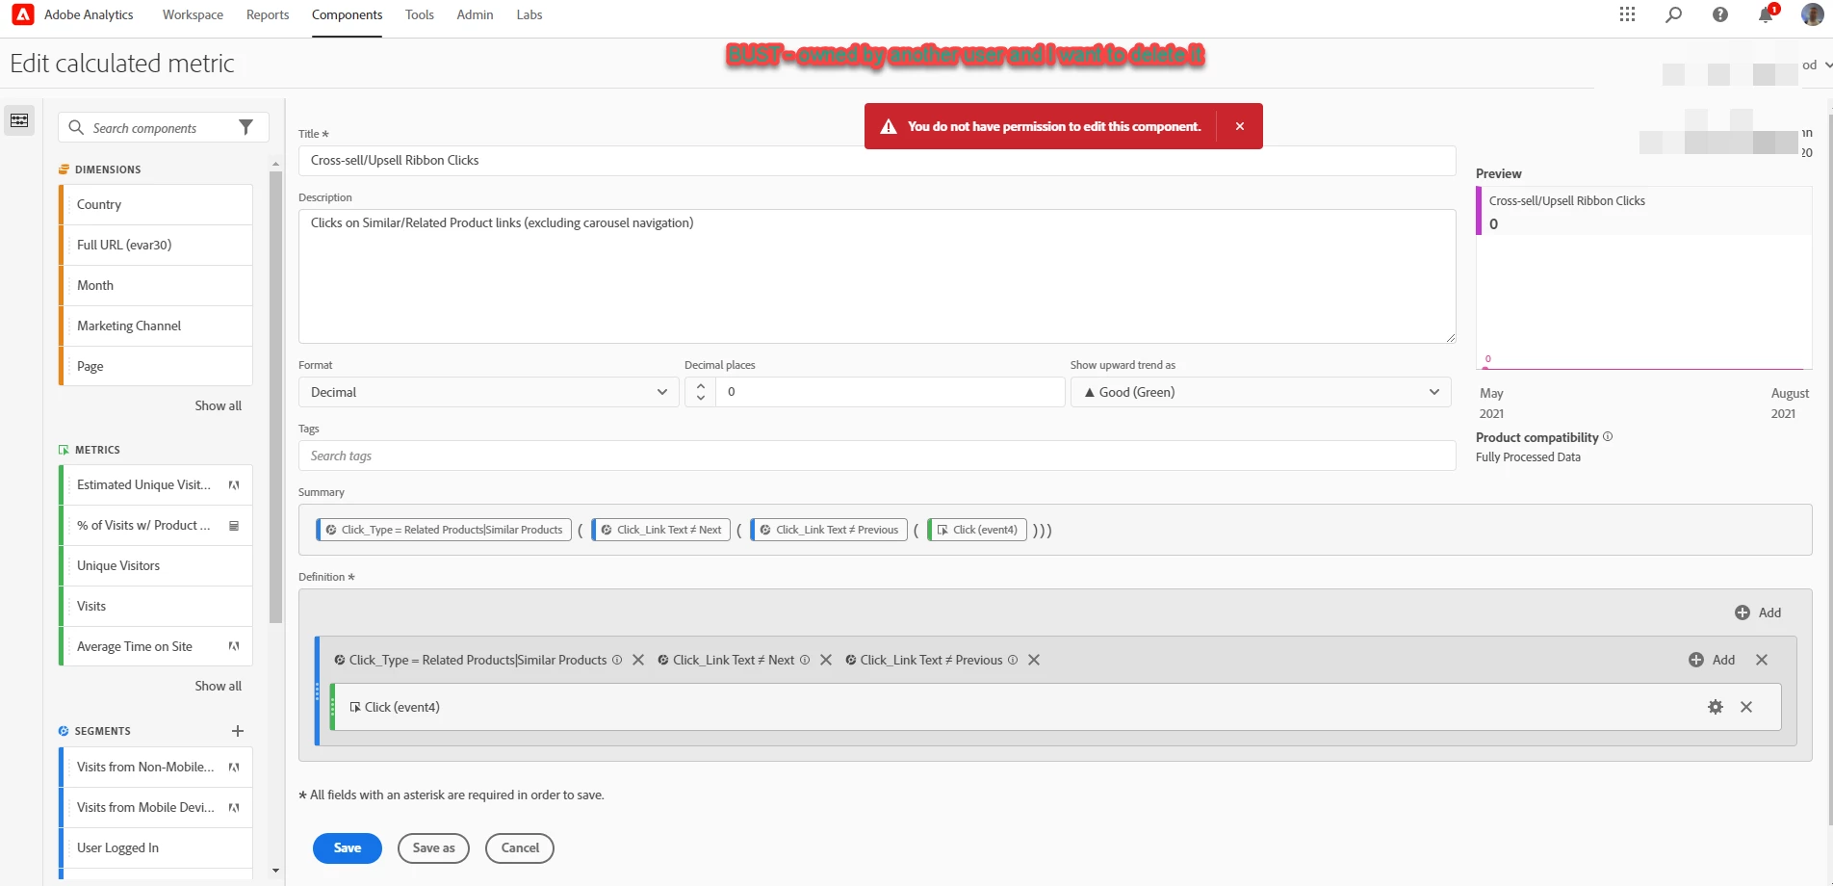Image resolution: width=1833 pixels, height=886 pixels.
Task: Click Adobe icon on Average Time on Site
Action: (x=233, y=646)
